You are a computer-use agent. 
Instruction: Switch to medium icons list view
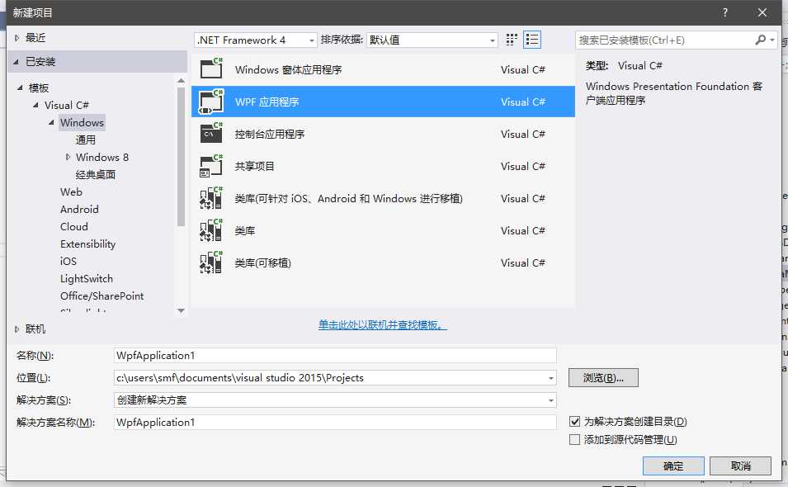[x=532, y=40]
